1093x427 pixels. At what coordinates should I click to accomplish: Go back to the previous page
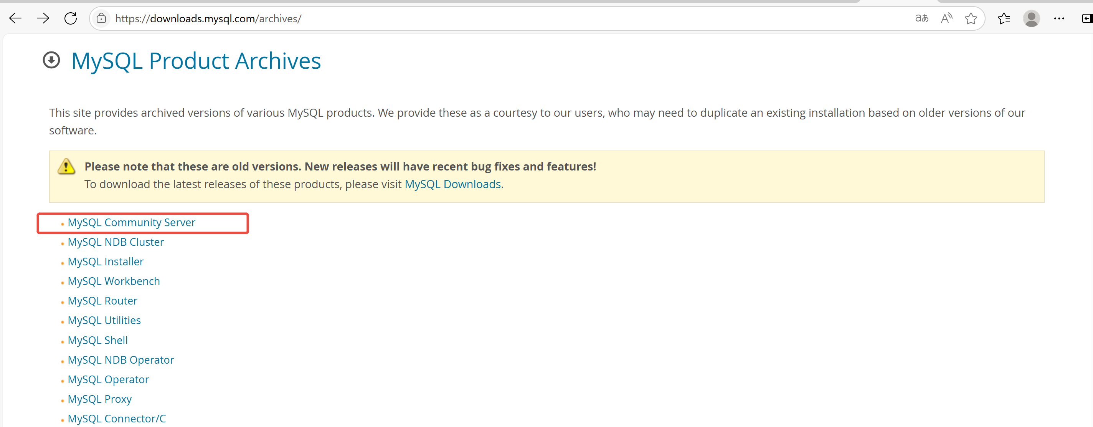(x=15, y=18)
